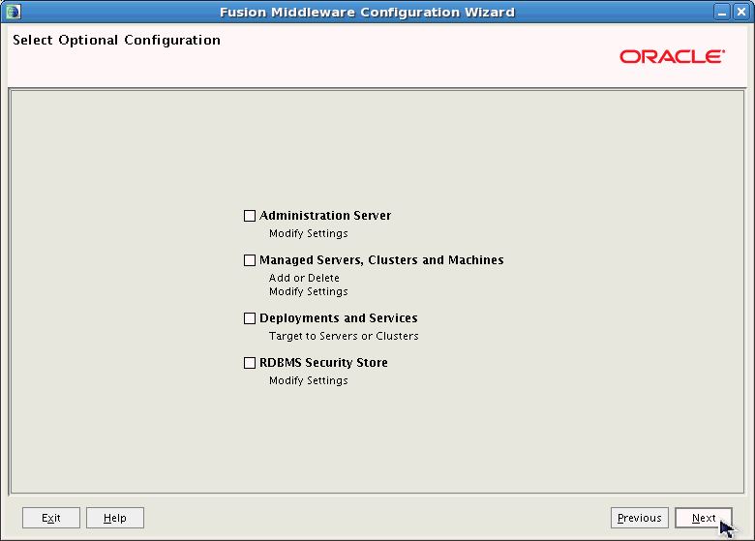Proceed by clicking Next

[x=704, y=518]
